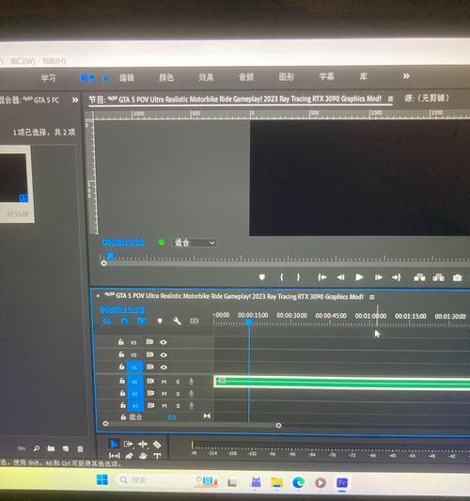Screen dimensions: 470x501
Task: Open the 窗口(W) menu
Action: [23, 61]
